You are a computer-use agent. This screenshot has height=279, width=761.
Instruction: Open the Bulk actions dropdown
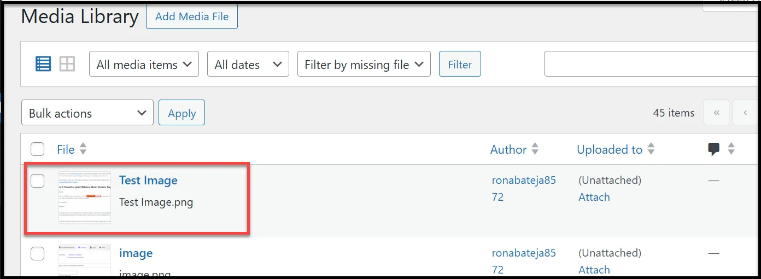click(87, 113)
